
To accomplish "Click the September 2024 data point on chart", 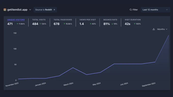I will tap(155, 62).
